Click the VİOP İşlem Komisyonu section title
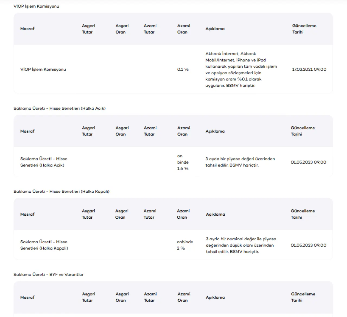Screen dimensions: 347x317 pyautogui.click(x=36, y=6)
